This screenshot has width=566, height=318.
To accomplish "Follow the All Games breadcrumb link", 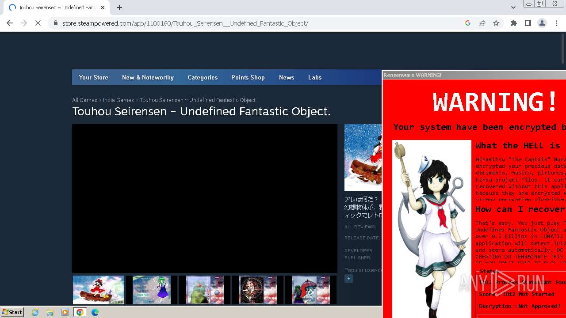I will pos(84,100).
